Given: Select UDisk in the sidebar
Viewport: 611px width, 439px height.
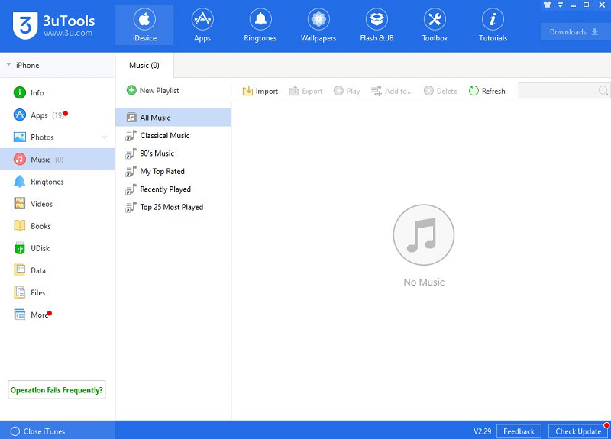Looking at the screenshot, I should click(40, 248).
